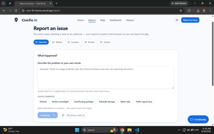
Task: Click Structure with AI button
Action: pyautogui.click(x=73, y=115)
